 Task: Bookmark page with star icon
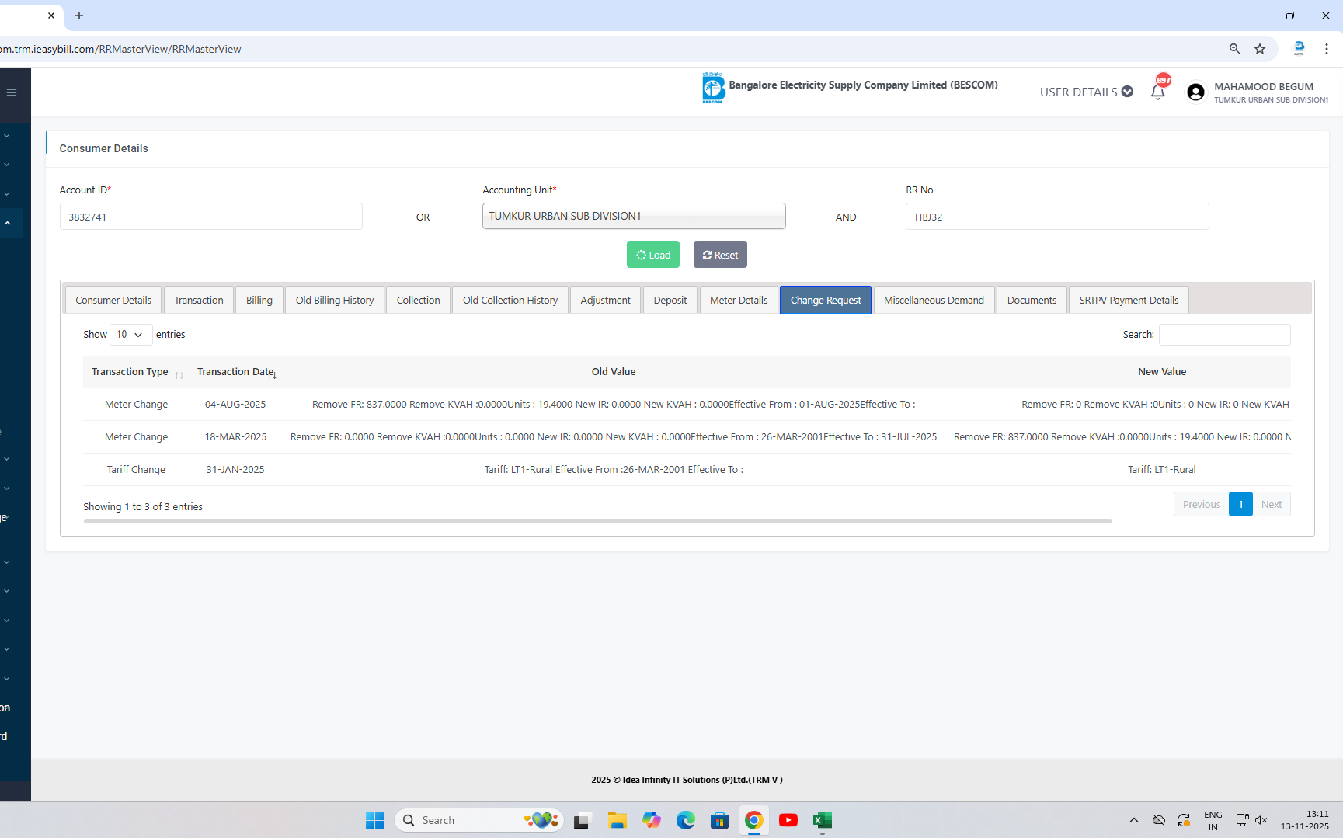(1260, 49)
